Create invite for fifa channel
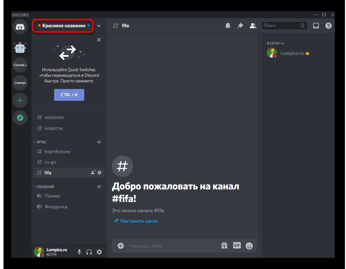This screenshot has height=269, width=346. click(x=93, y=172)
